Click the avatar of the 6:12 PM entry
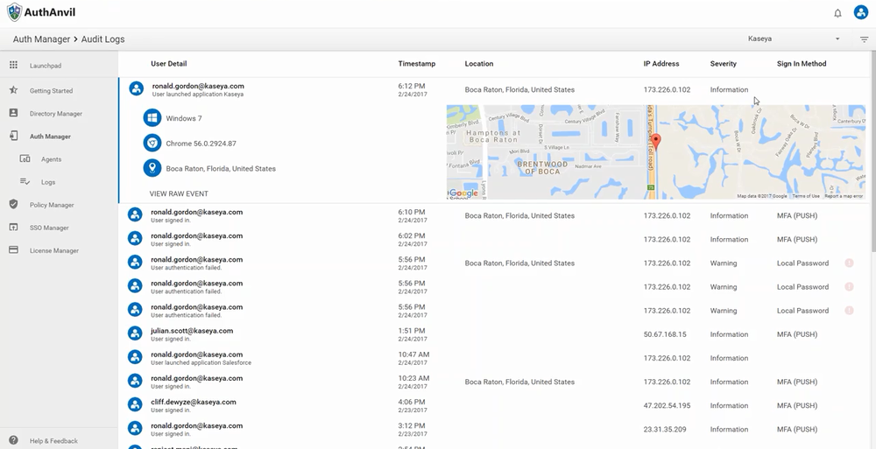876x449 pixels. coord(137,88)
